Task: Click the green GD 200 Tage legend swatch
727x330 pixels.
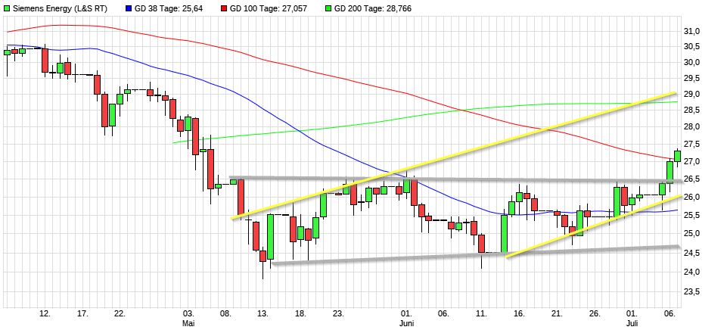Action: point(328,8)
